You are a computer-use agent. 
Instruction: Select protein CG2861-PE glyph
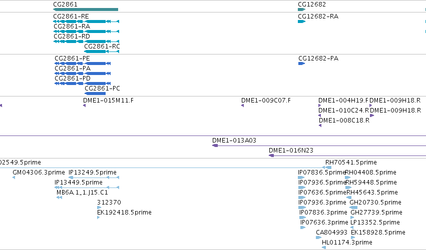tap(83, 63)
